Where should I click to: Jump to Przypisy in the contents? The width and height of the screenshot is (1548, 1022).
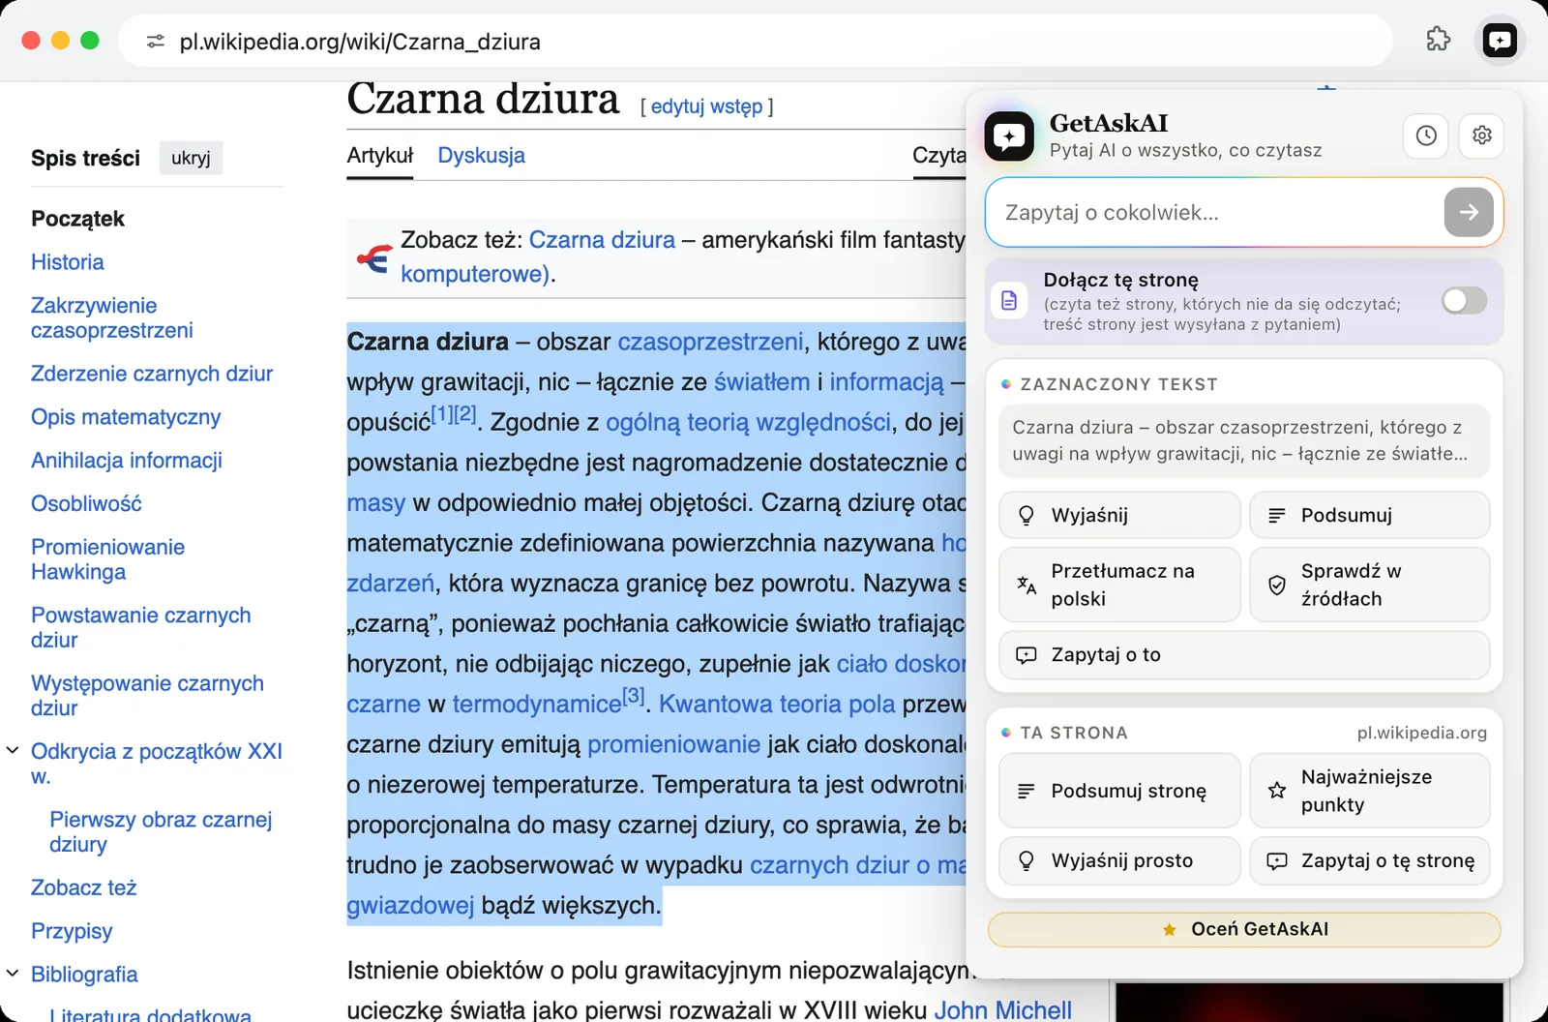click(x=72, y=931)
